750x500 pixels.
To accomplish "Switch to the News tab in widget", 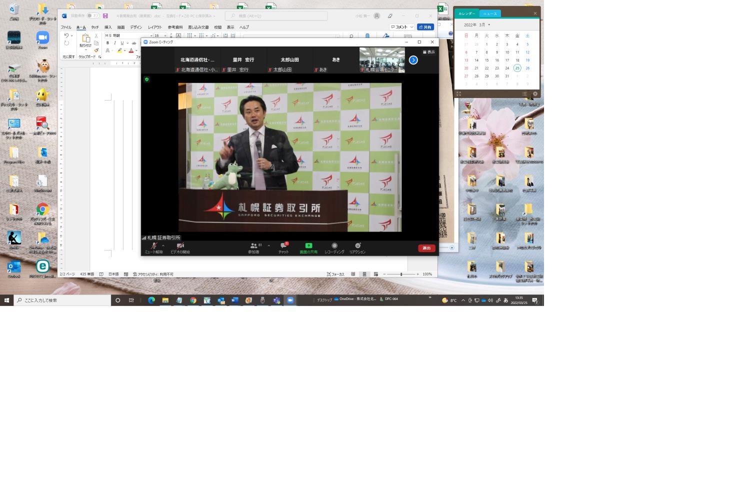I will [490, 13].
